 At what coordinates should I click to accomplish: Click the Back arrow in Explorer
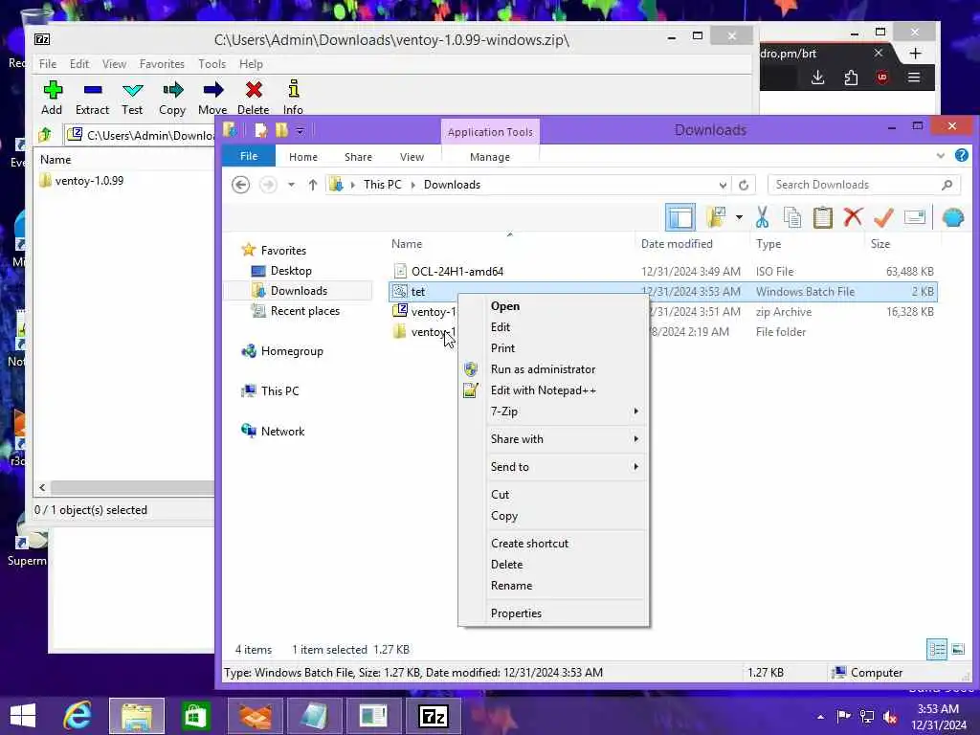pos(240,185)
